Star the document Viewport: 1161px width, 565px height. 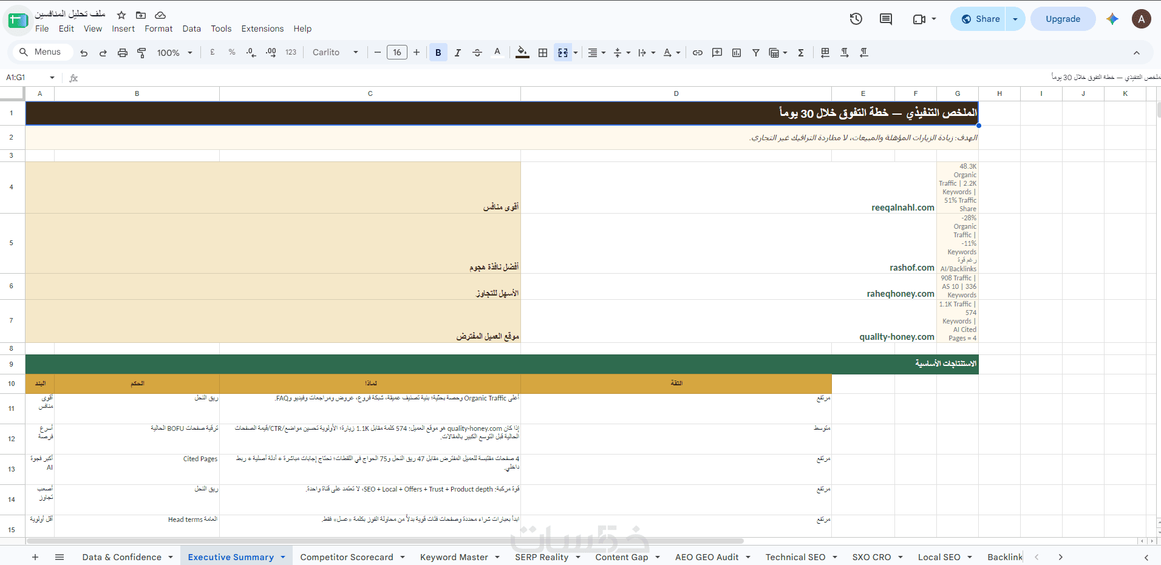point(121,15)
